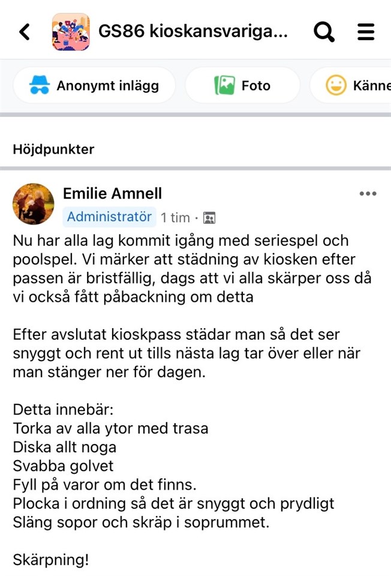This screenshot has height=576, width=391.
Task: Create an Anonymt inlägg post
Action: [x=107, y=86]
